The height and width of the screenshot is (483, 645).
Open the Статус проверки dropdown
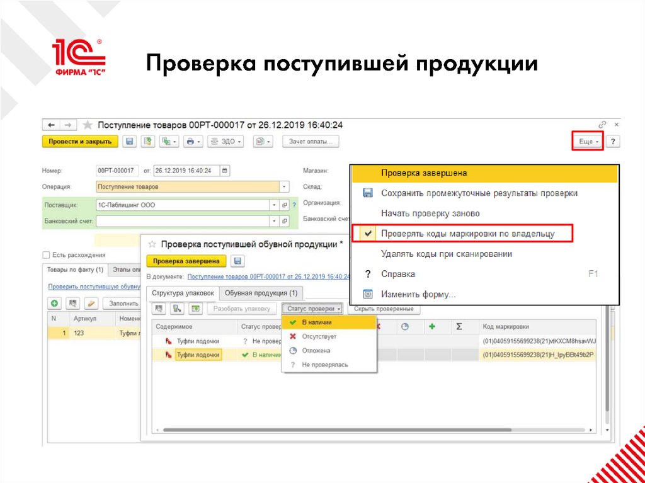coord(313,308)
